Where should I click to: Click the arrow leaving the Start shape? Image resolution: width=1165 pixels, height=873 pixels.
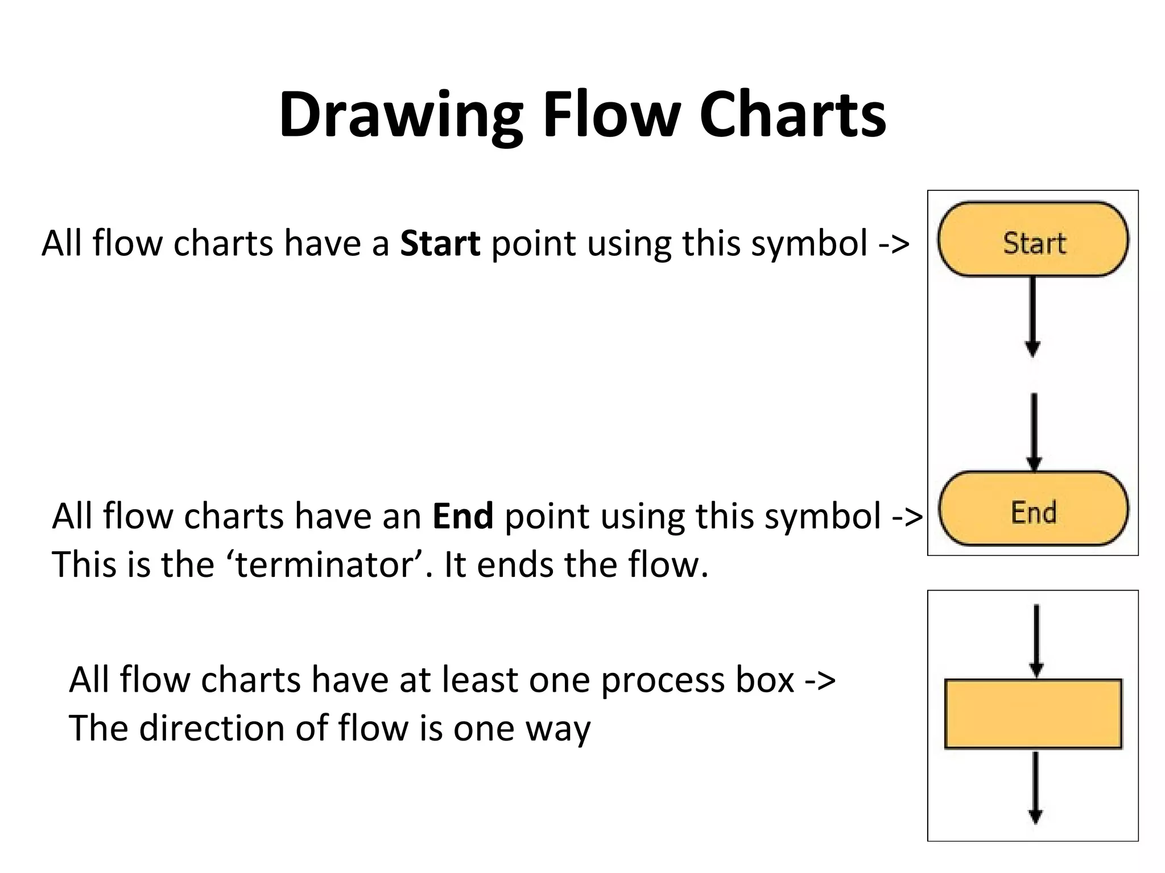coord(1032,316)
